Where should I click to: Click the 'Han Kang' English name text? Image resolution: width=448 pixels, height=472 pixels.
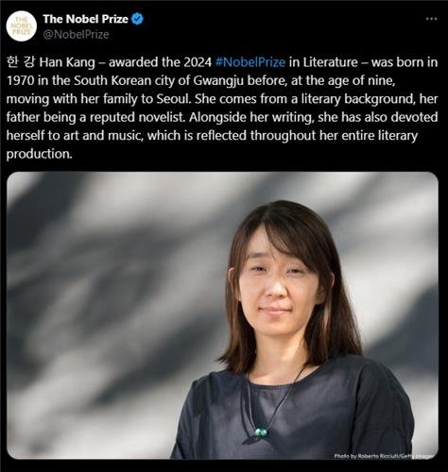click(67, 62)
